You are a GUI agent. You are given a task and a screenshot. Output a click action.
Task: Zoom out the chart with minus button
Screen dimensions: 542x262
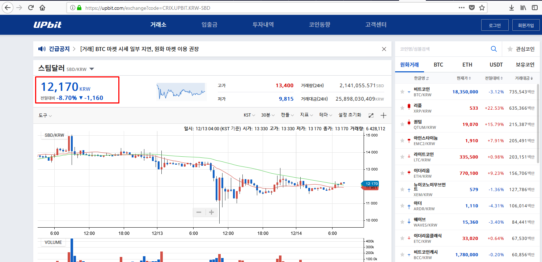pos(199,212)
